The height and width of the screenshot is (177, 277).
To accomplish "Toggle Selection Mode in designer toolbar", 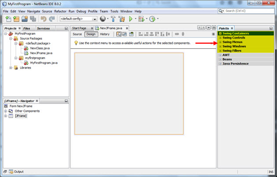I will pyautogui.click(x=119, y=34).
